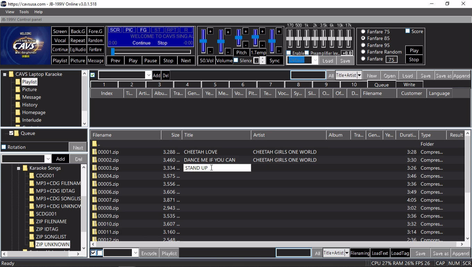Click the song position slider handle
This screenshot has width=472, height=267.
pyautogui.click(x=113, y=52)
